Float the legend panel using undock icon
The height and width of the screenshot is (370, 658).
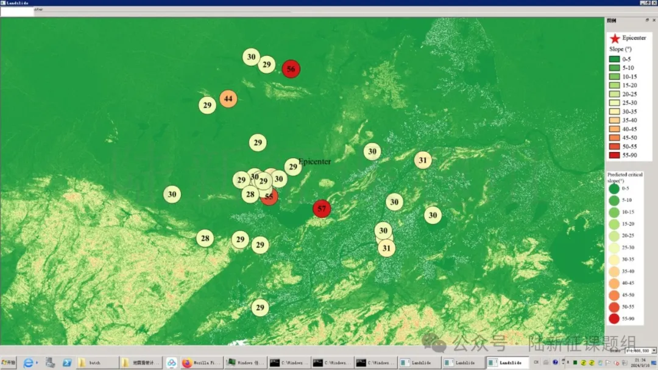[x=647, y=20]
